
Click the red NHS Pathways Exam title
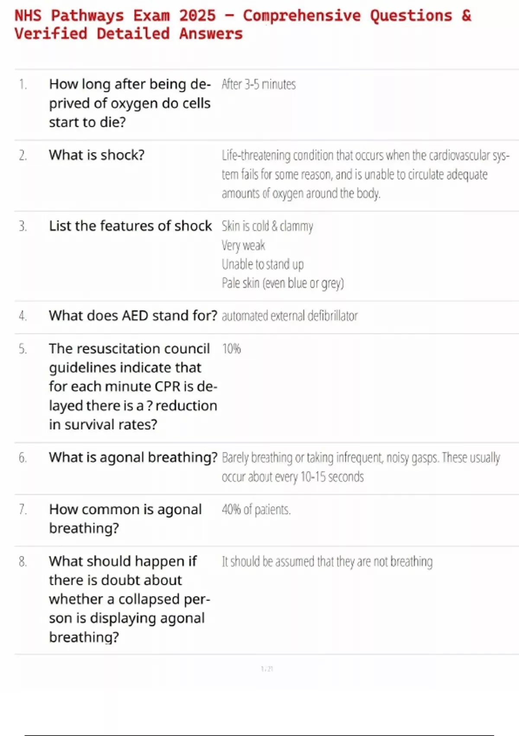coord(242,25)
